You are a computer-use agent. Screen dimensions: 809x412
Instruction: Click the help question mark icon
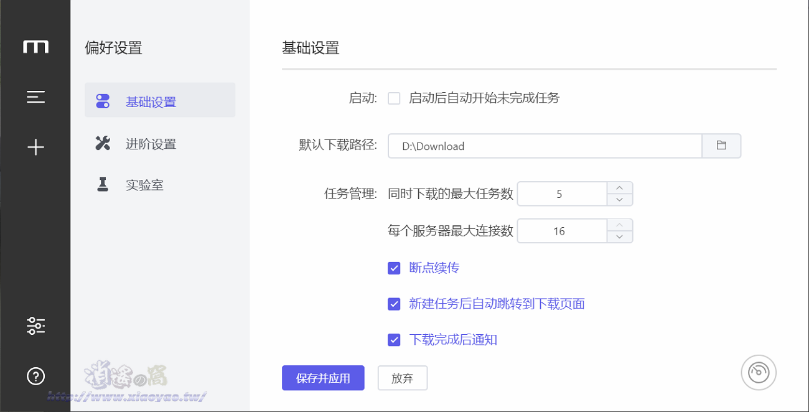[x=35, y=376]
